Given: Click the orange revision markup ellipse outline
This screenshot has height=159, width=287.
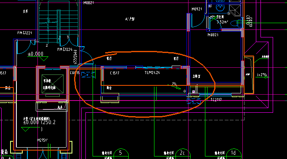Looking at the screenshot, I should click(145, 84).
